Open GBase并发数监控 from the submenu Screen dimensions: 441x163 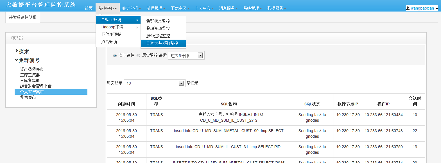[163, 43]
